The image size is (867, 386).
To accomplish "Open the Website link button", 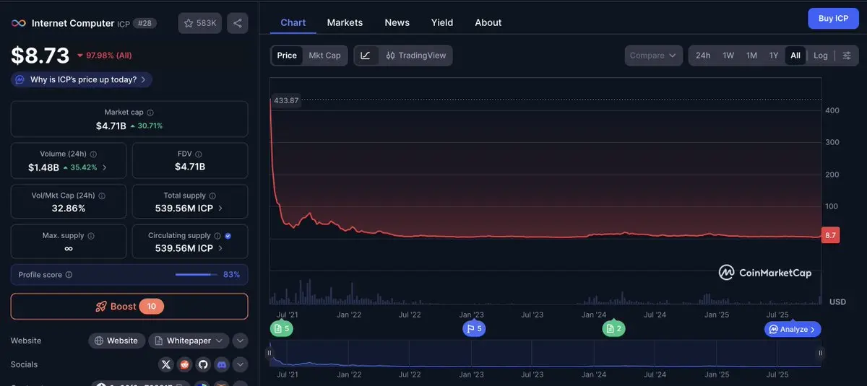I will pos(116,341).
